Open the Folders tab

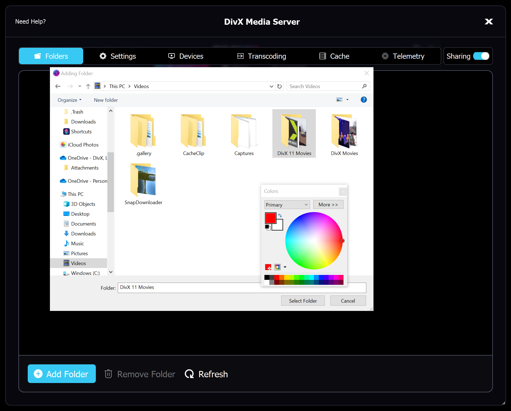(x=51, y=56)
